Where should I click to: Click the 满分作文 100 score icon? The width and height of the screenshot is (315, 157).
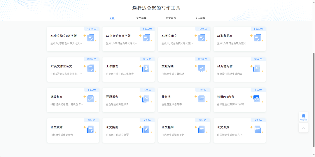(91, 99)
